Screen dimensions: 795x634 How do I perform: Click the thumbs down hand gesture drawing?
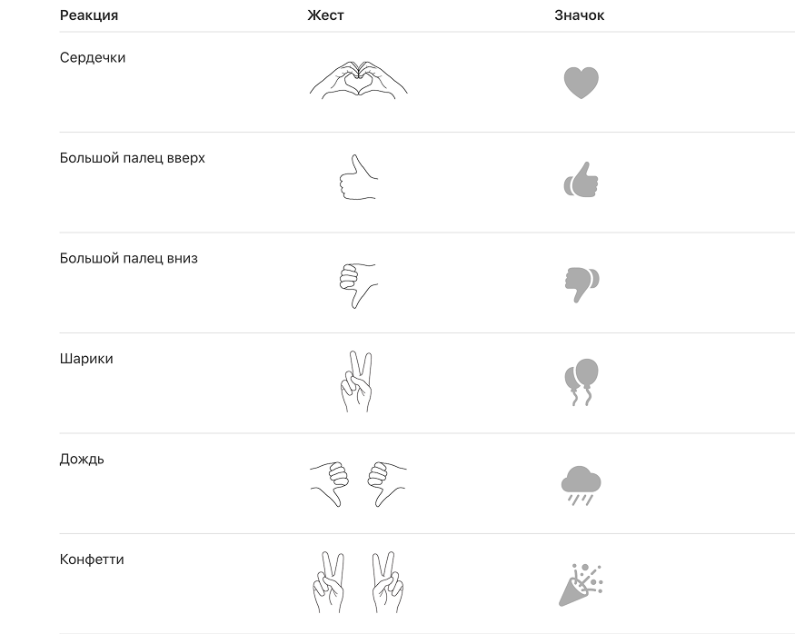click(x=357, y=284)
